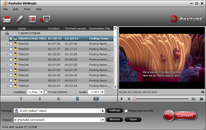Open the Help menu

pyautogui.click(x=39, y=9)
